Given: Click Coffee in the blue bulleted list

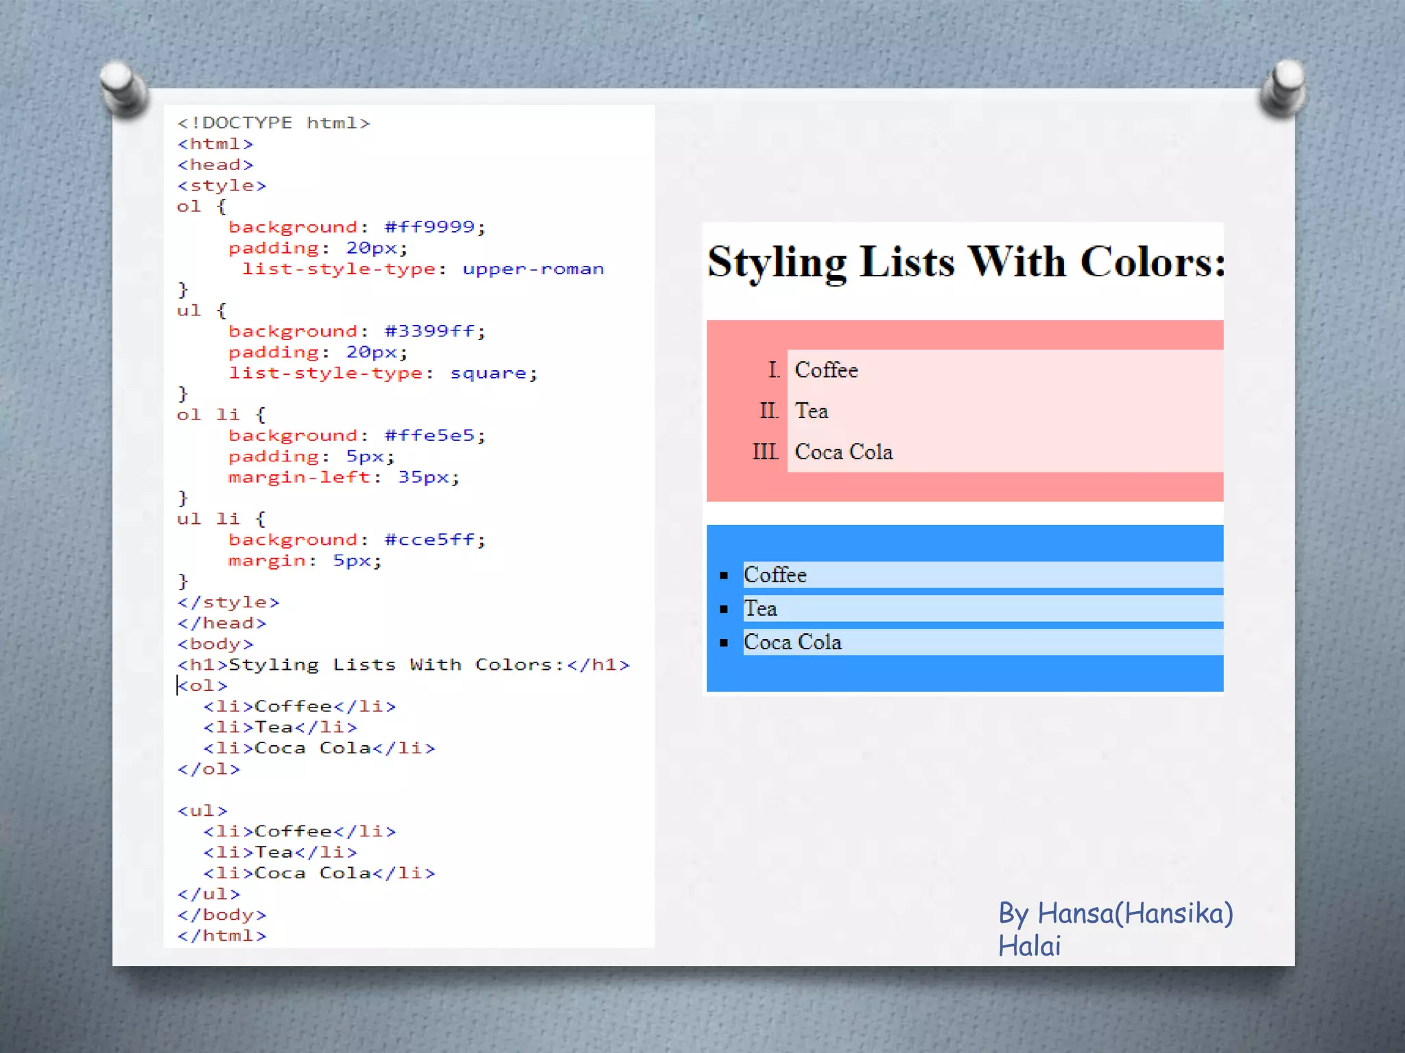Looking at the screenshot, I should point(775,575).
